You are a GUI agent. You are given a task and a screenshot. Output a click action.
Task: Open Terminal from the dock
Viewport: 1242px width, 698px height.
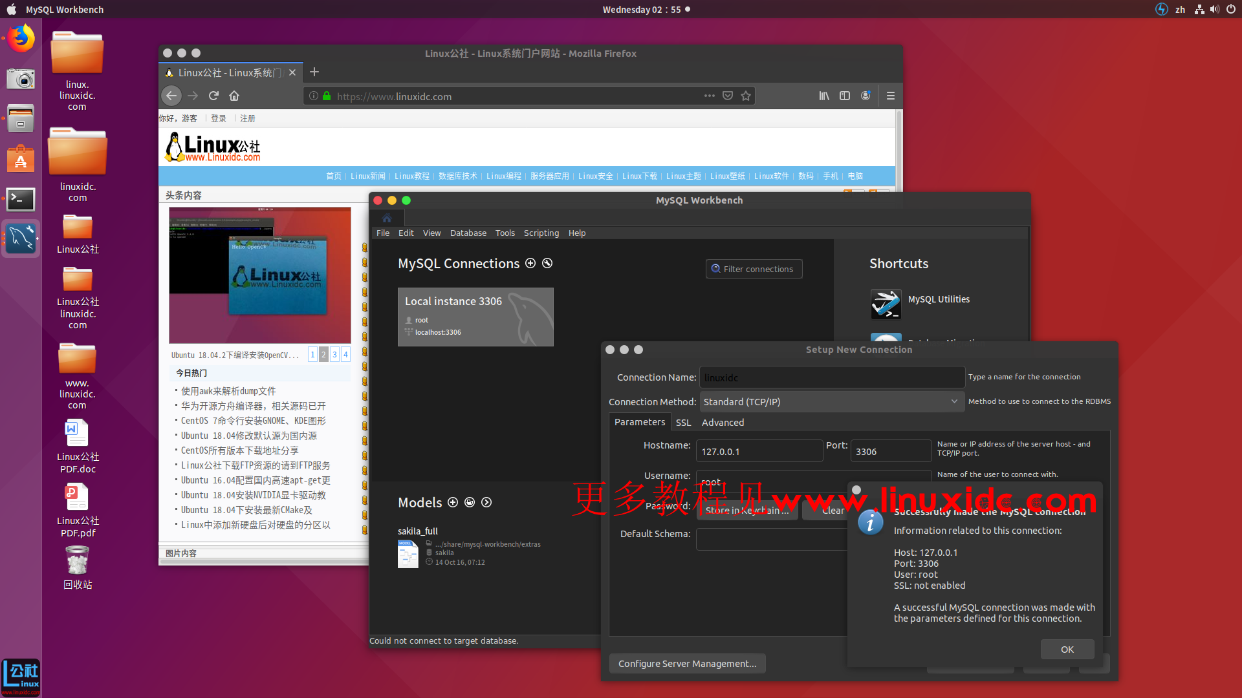click(x=21, y=199)
